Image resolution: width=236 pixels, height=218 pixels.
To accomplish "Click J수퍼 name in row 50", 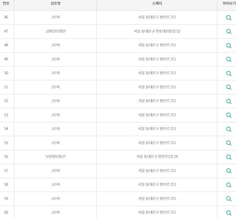I will click(56, 73).
